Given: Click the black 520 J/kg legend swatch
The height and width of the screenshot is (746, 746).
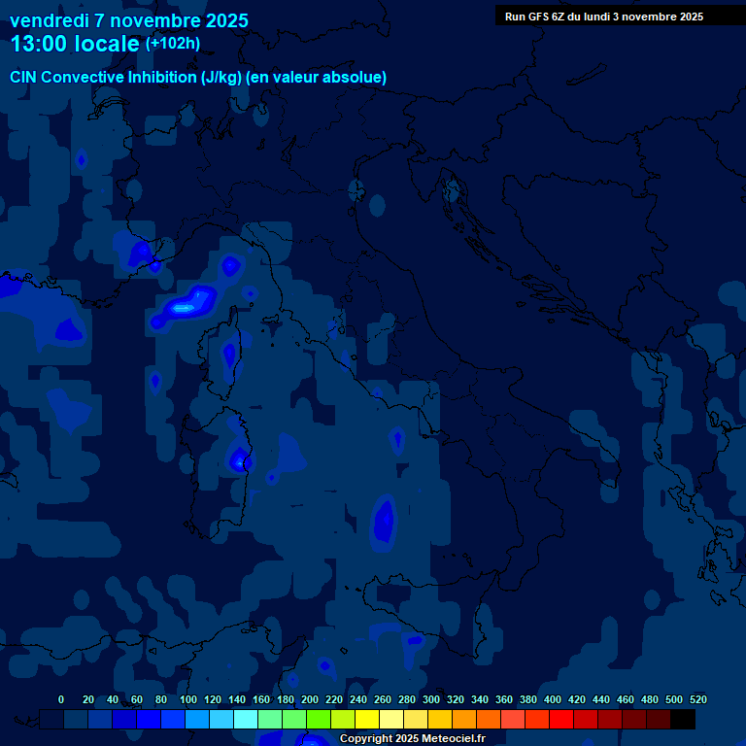Looking at the screenshot, I should click(683, 719).
